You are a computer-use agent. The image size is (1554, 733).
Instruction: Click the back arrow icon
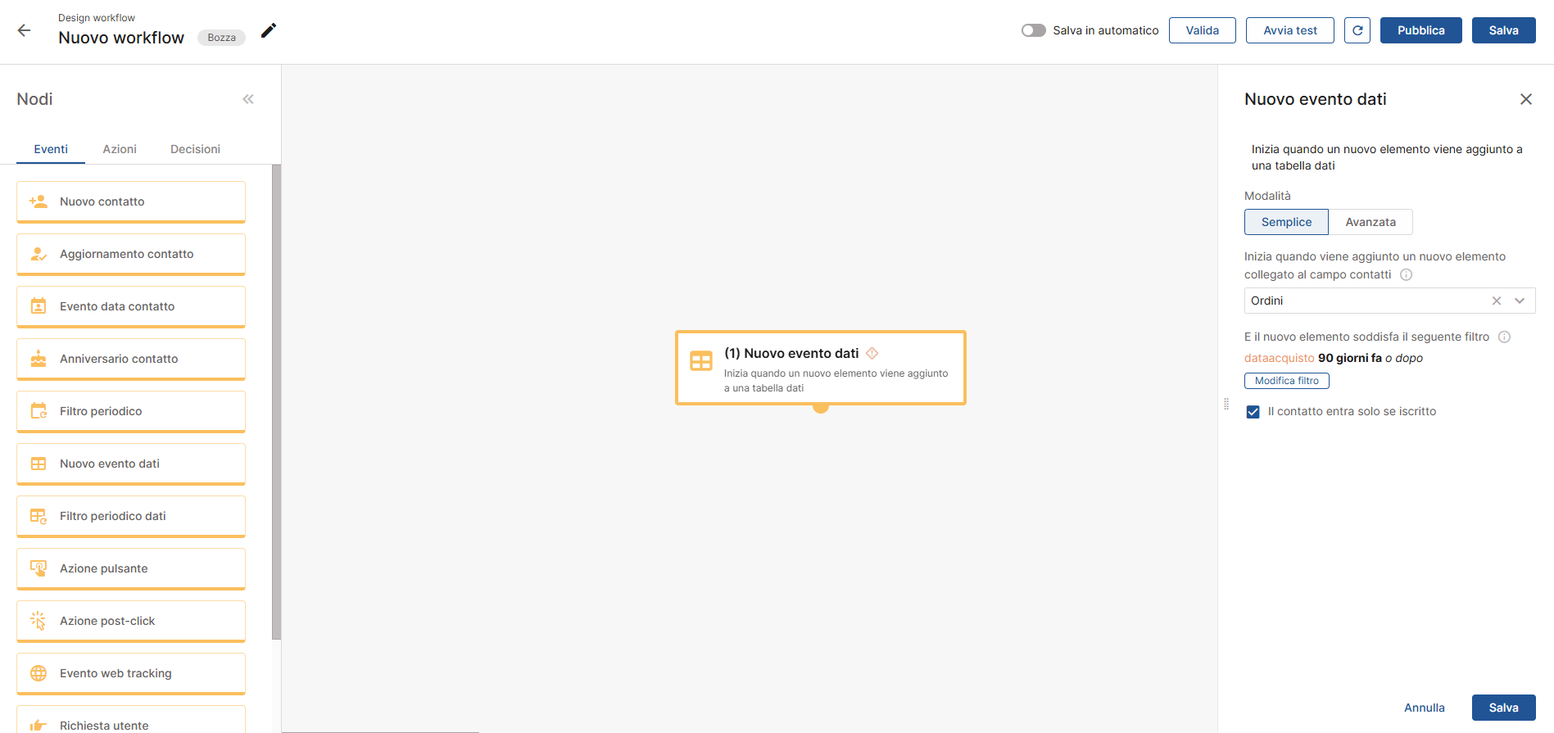tap(24, 30)
